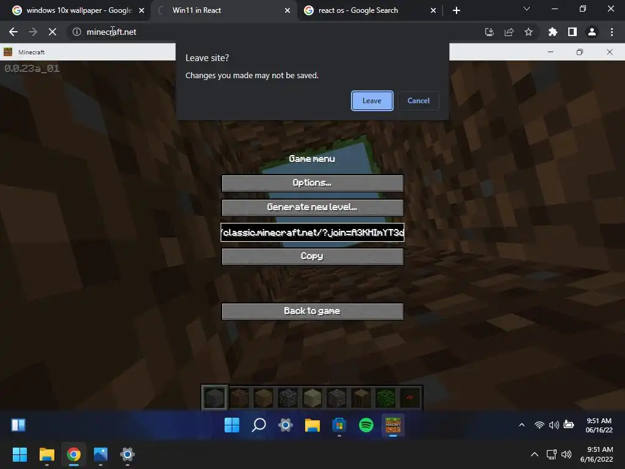Click the minecraft.net address bar

(275, 32)
